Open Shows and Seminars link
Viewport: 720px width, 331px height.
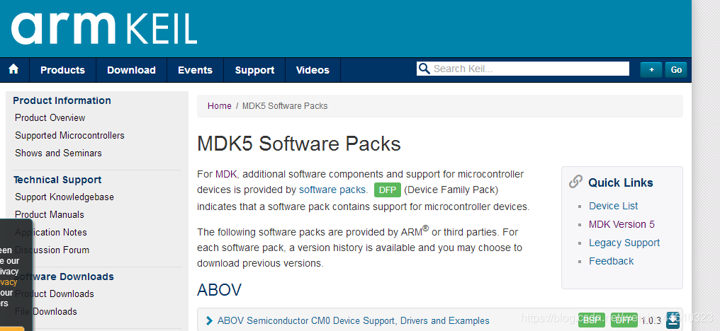(x=58, y=153)
